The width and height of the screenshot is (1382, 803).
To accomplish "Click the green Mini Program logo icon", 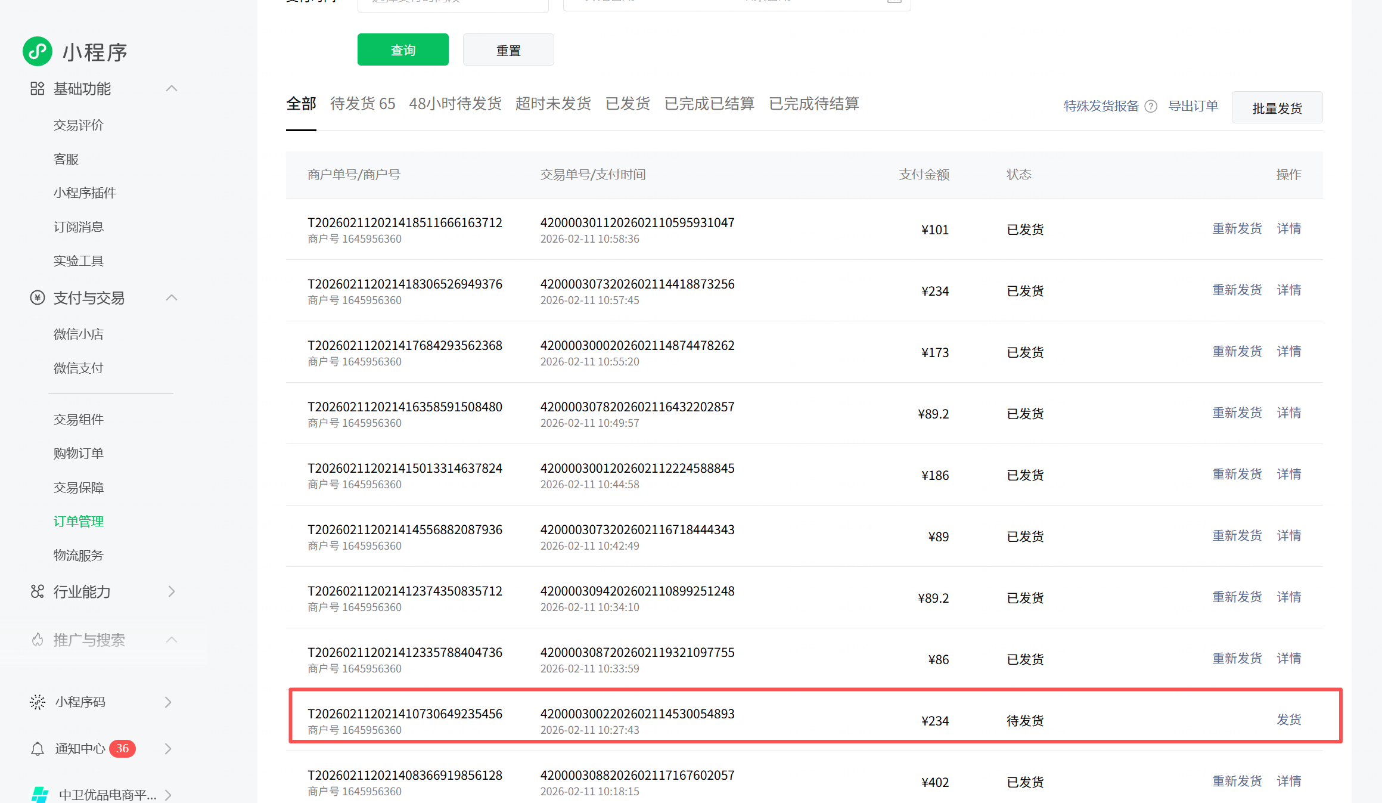I will tap(38, 52).
